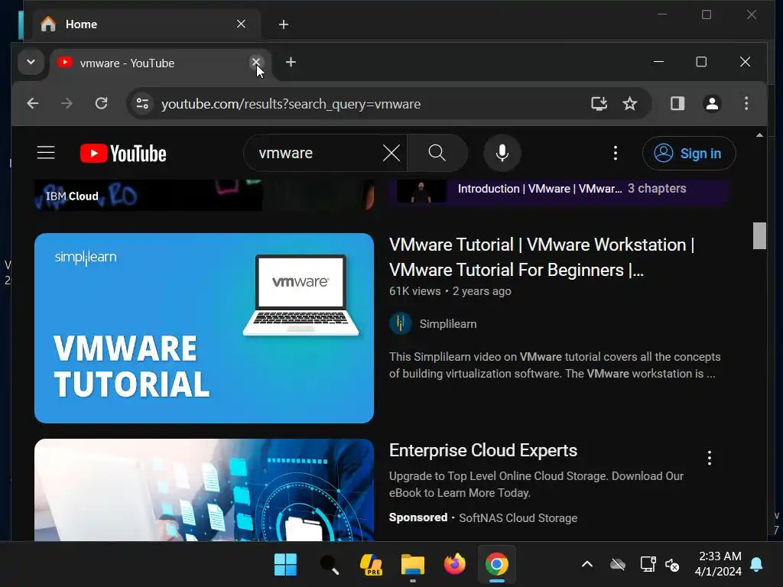Launch File Explorer from taskbar
The width and height of the screenshot is (783, 587).
coord(412,565)
